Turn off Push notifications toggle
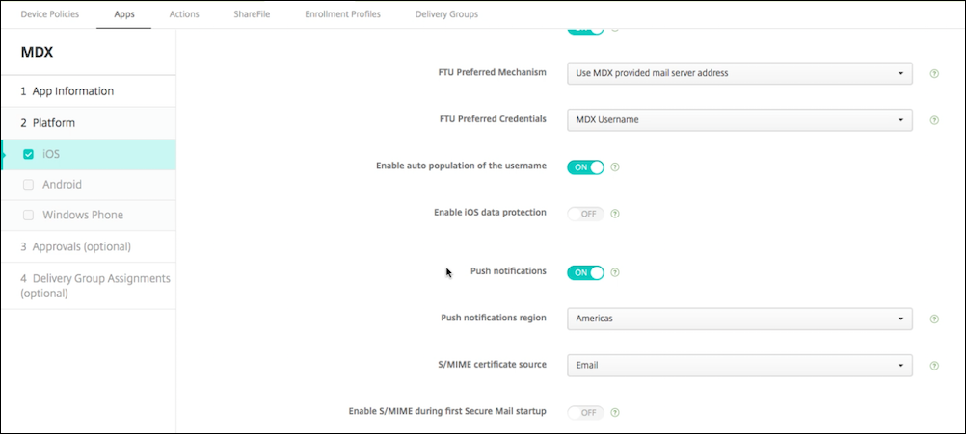This screenshot has height=434, width=966. tap(585, 272)
